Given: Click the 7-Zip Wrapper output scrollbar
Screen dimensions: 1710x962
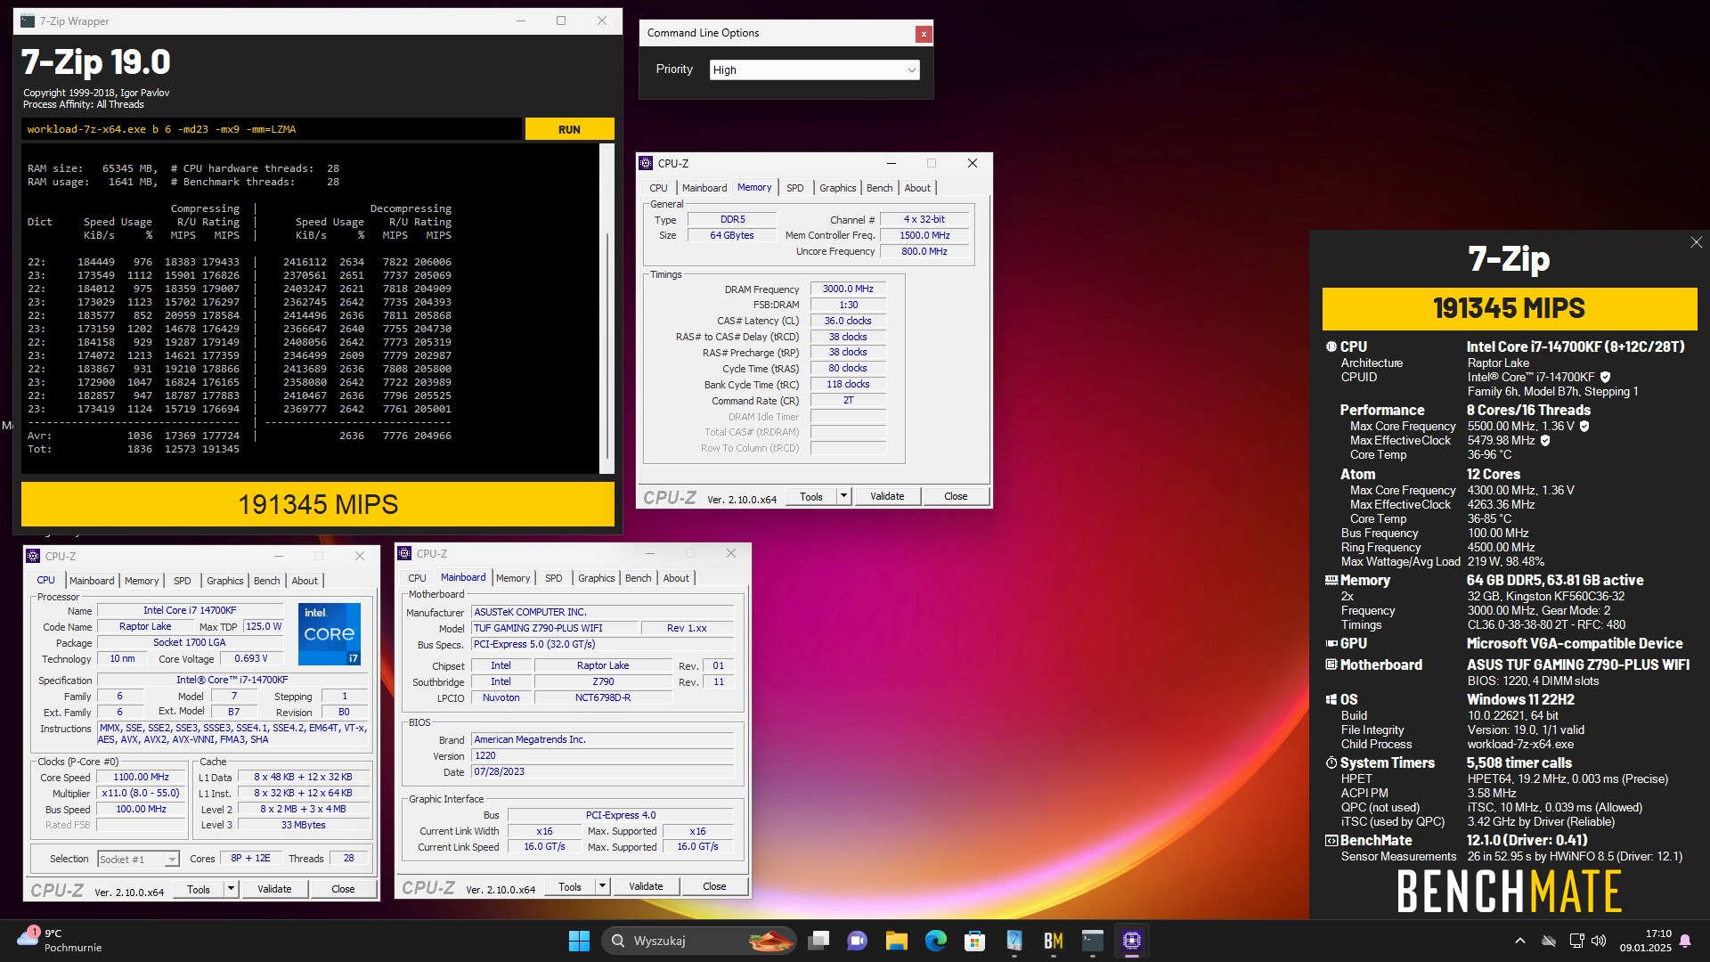Looking at the screenshot, I should click(x=607, y=308).
